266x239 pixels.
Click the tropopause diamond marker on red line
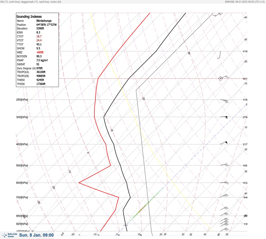[220, 79]
